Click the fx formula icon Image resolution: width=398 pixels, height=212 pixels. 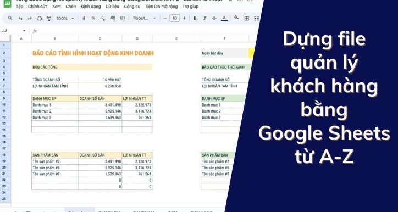pos(35,31)
